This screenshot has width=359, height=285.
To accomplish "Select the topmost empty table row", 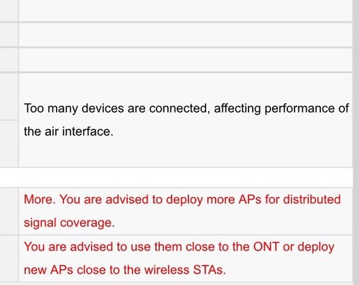I will [x=185, y=11].
